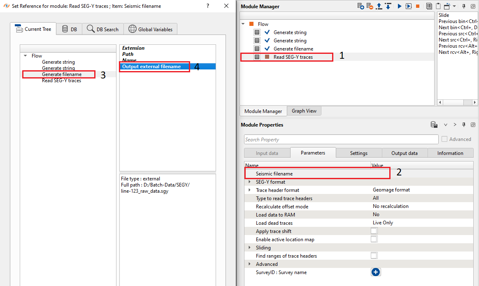This screenshot has width=479, height=286.
Task: Click the Search Property input field
Action: 341,140
